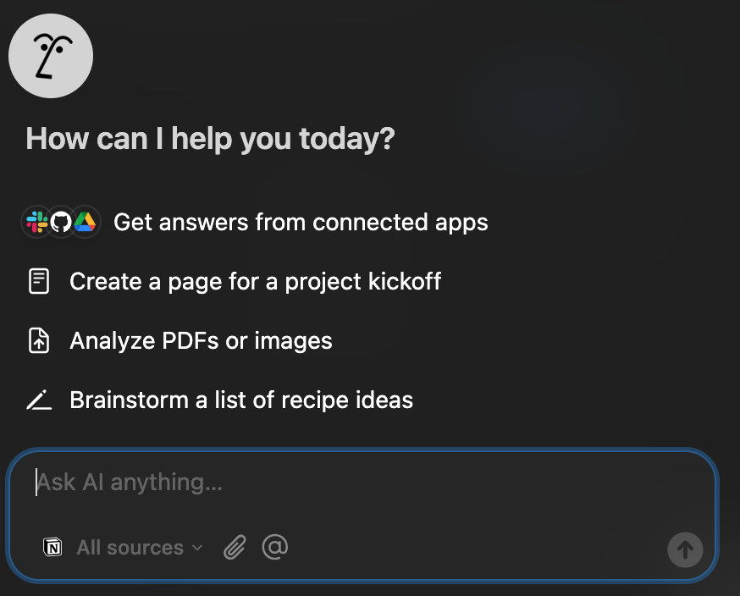Click the GitHub icon in connected apps
Image resolution: width=740 pixels, height=596 pixels.
[61, 222]
